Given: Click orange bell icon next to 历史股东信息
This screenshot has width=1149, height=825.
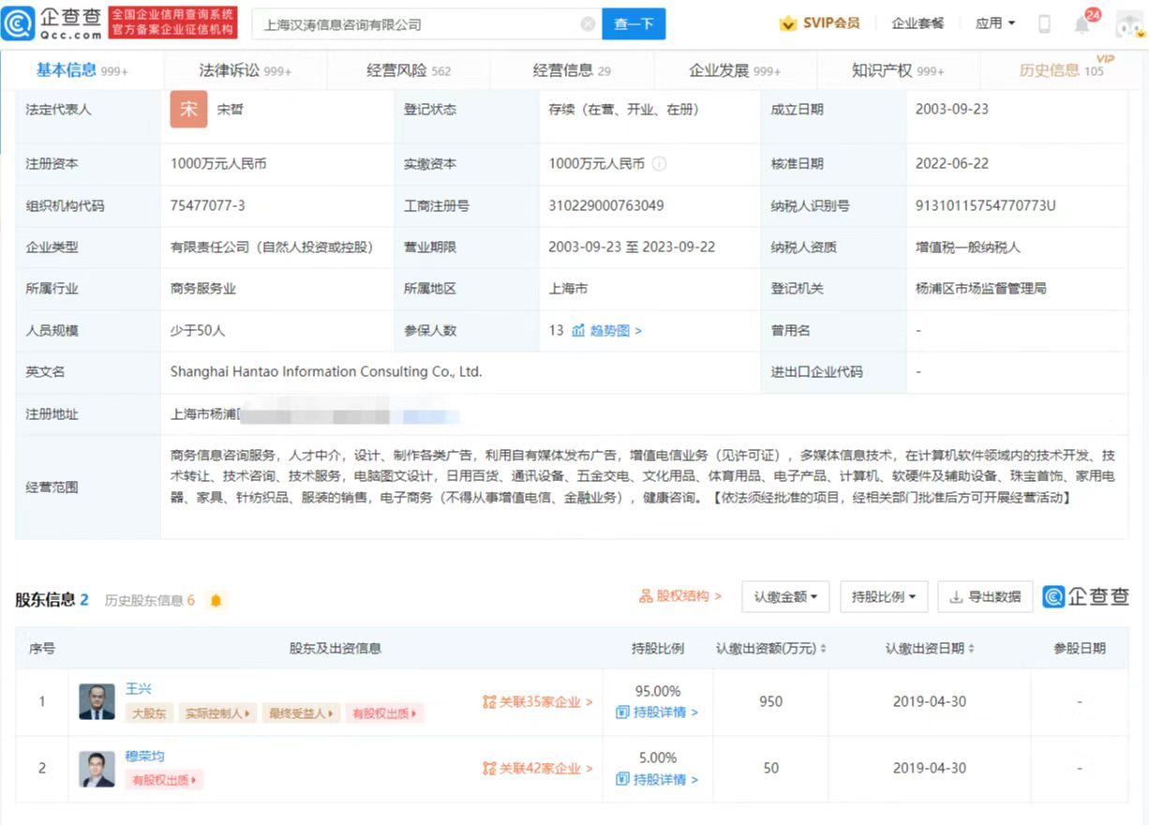Looking at the screenshot, I should point(216,601).
